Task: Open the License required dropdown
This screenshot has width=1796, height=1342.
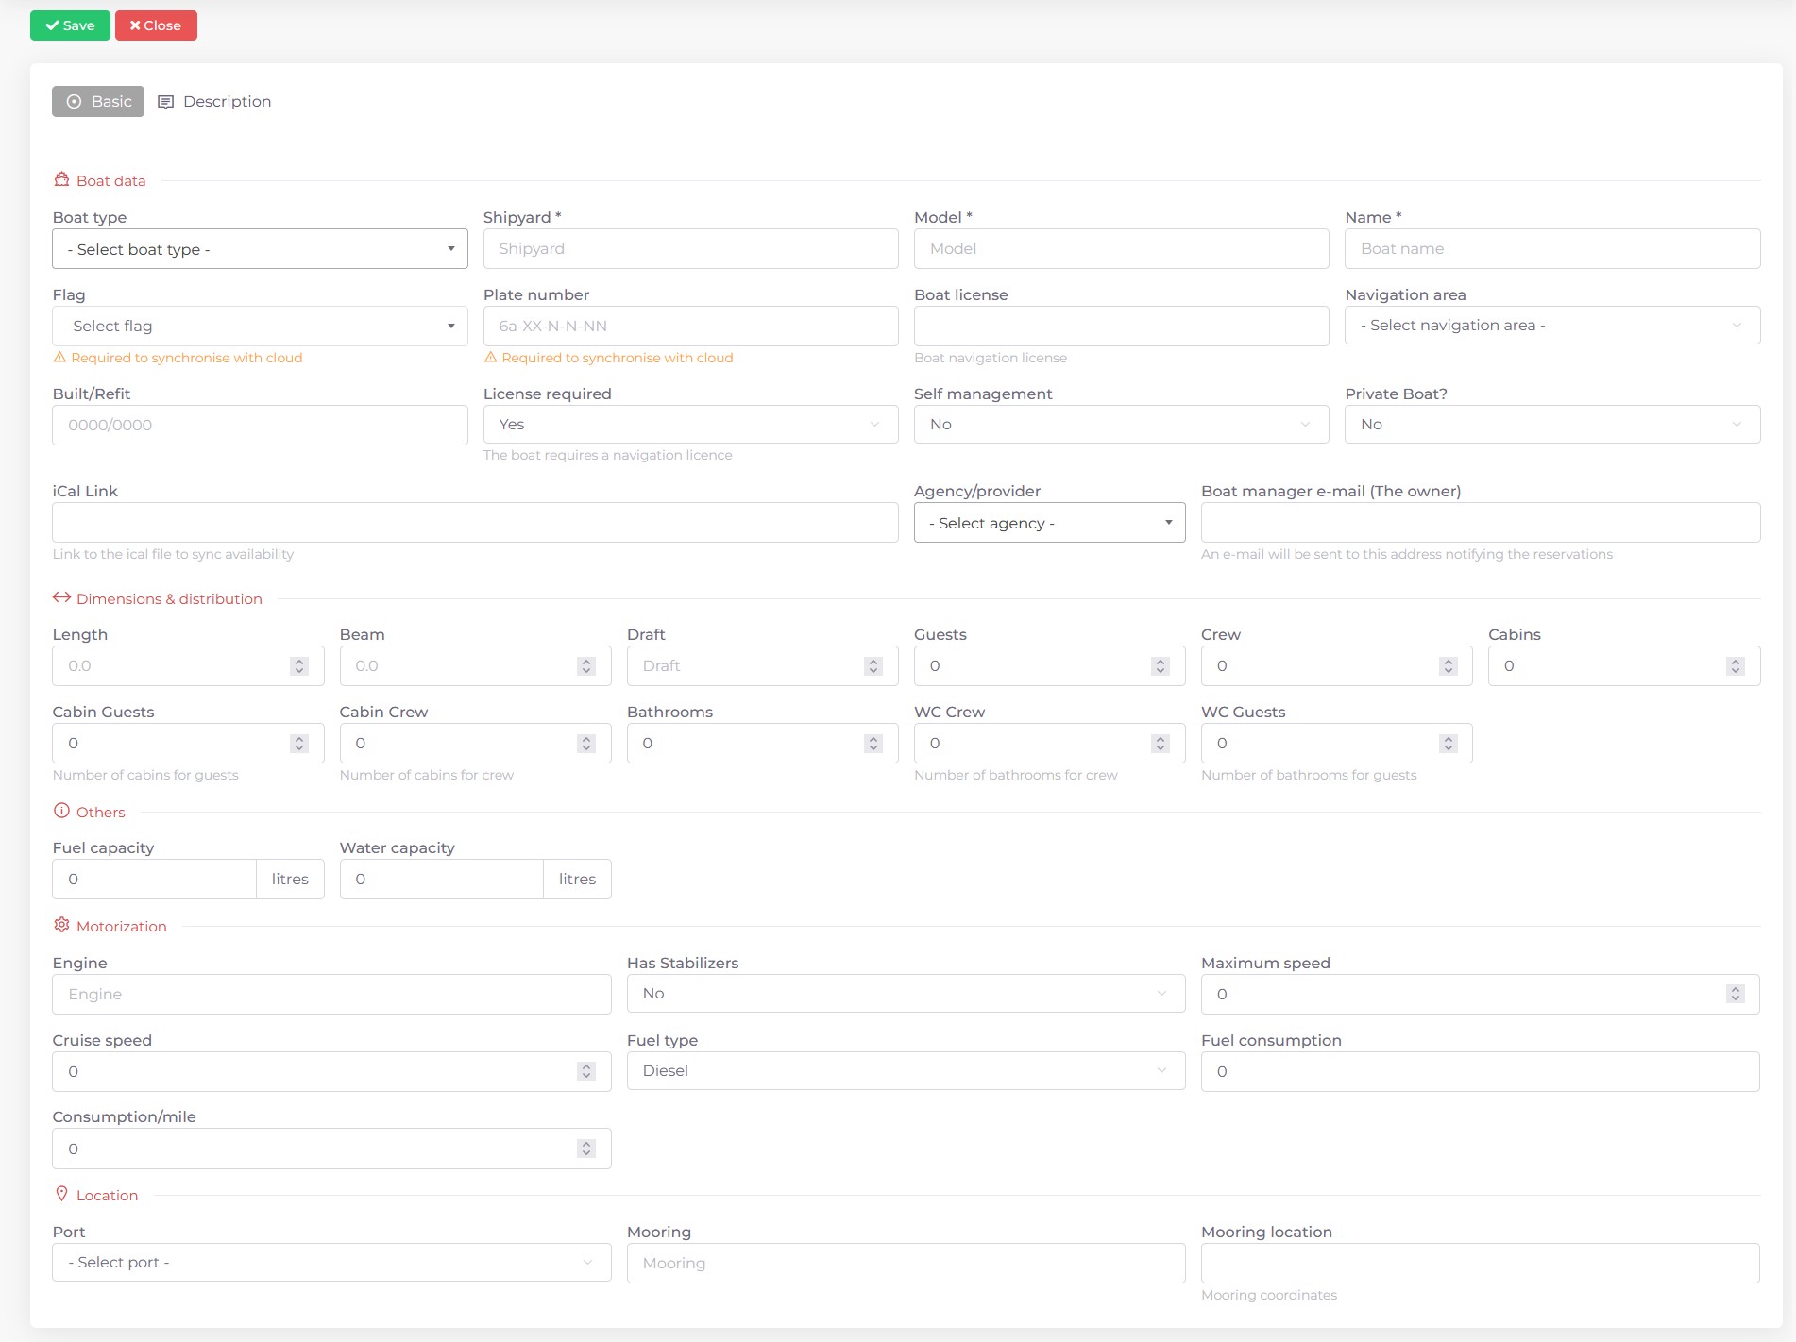Action: point(690,425)
